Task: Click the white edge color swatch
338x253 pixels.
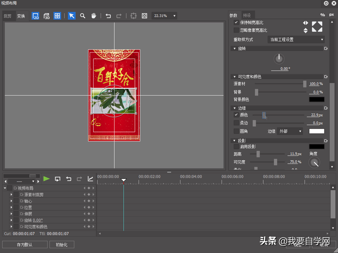Action: pyautogui.click(x=317, y=131)
